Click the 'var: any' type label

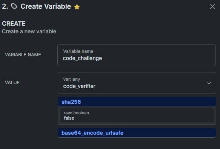[72, 79]
